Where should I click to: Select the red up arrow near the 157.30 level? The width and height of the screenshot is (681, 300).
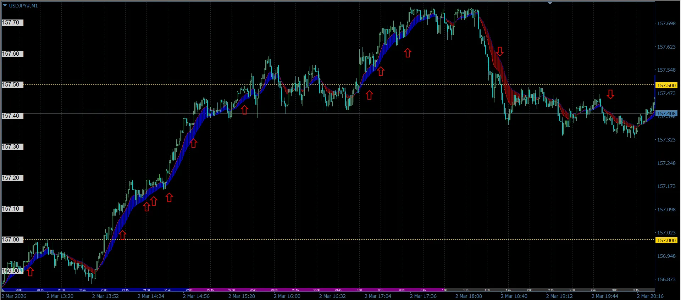pyautogui.click(x=193, y=143)
